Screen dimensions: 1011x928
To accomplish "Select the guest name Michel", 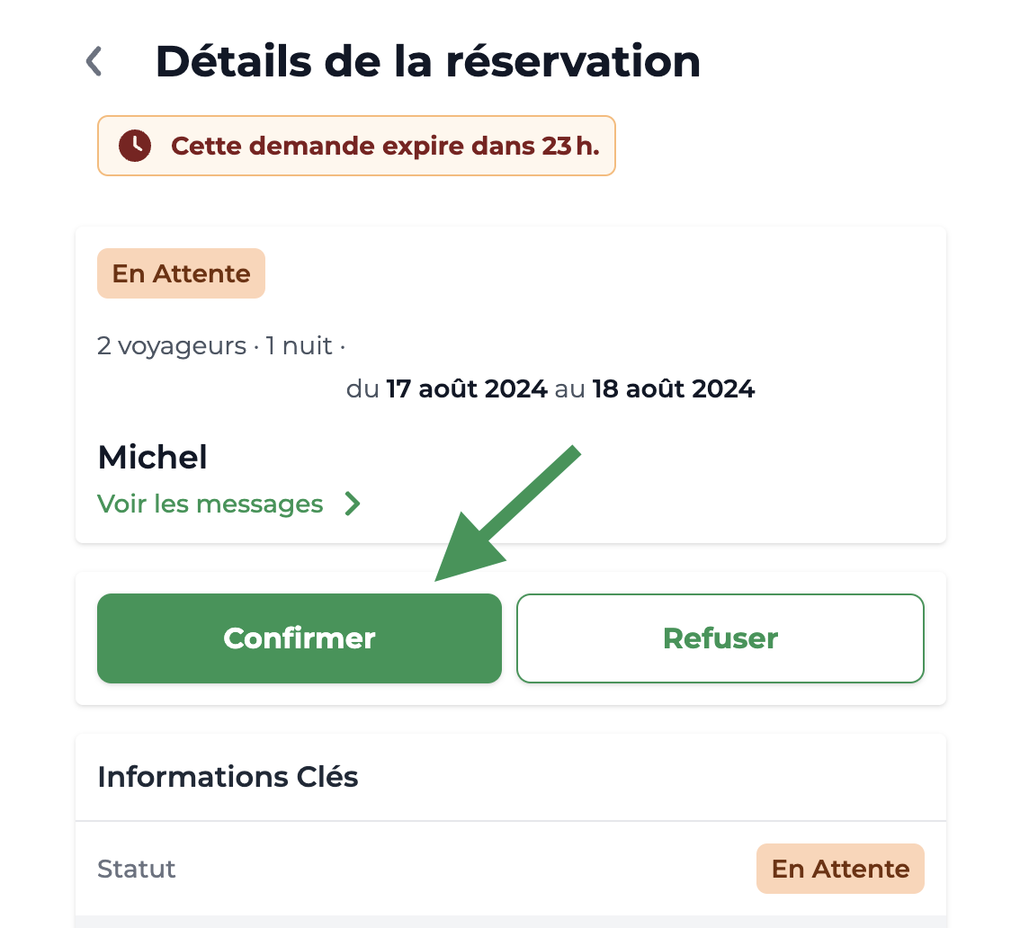I will coord(153,458).
